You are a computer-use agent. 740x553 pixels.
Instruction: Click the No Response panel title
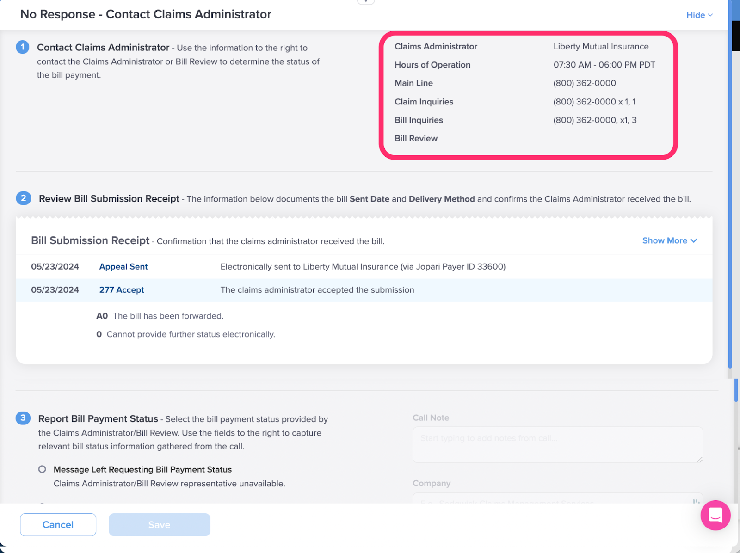click(146, 14)
